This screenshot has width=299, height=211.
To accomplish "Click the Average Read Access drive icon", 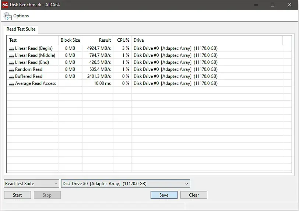I will tap(11, 84).
